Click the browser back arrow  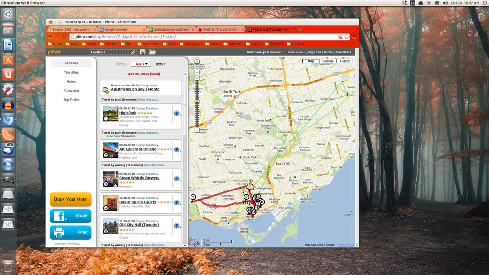[x=51, y=37]
